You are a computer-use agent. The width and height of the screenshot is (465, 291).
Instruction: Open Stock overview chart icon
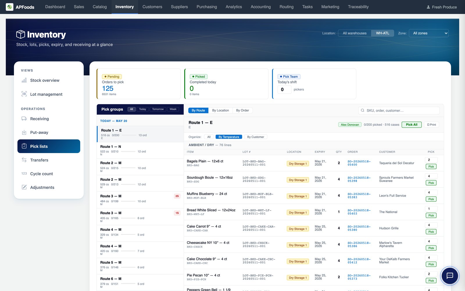[x=24, y=80]
